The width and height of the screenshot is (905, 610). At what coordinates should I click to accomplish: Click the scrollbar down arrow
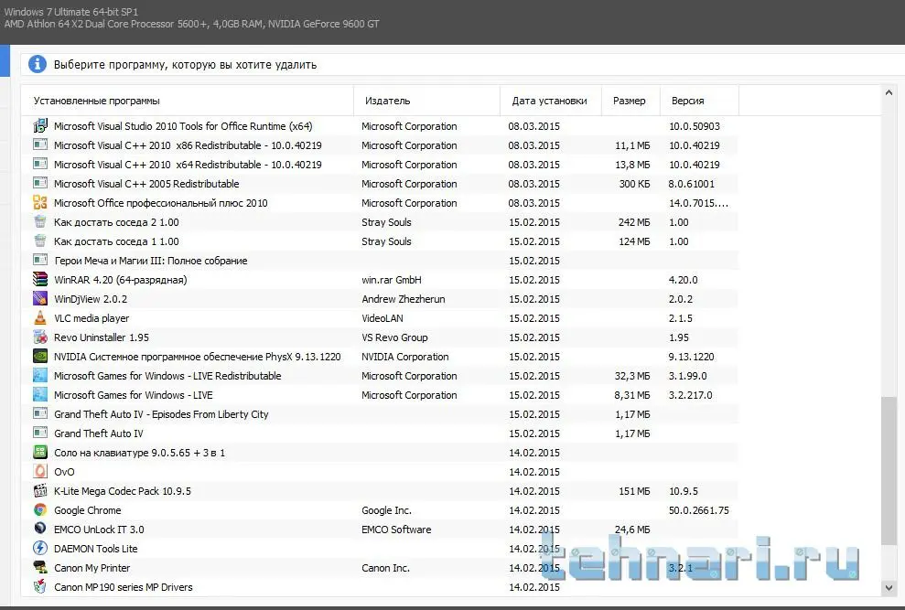[x=889, y=588]
